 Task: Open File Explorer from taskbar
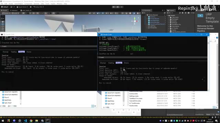click(x=37, y=121)
